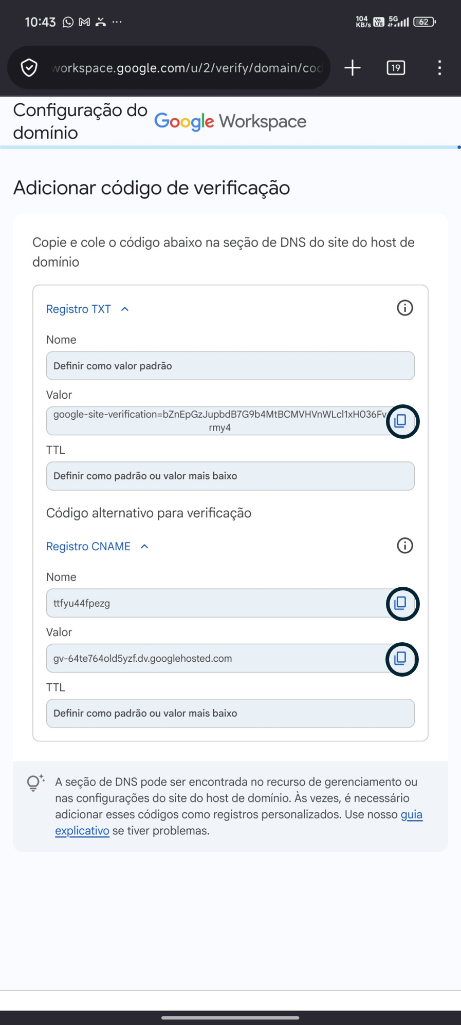Tap the browser URL address bar
Image resolution: width=461 pixels, height=1025 pixels.
[185, 68]
